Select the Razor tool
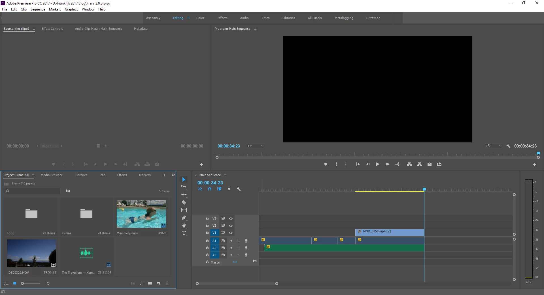 184,202
